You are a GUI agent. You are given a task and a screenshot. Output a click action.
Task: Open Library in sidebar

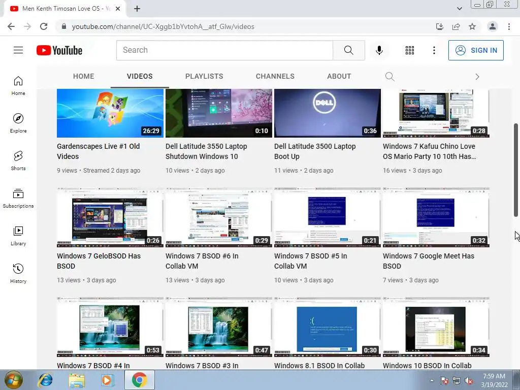18,236
